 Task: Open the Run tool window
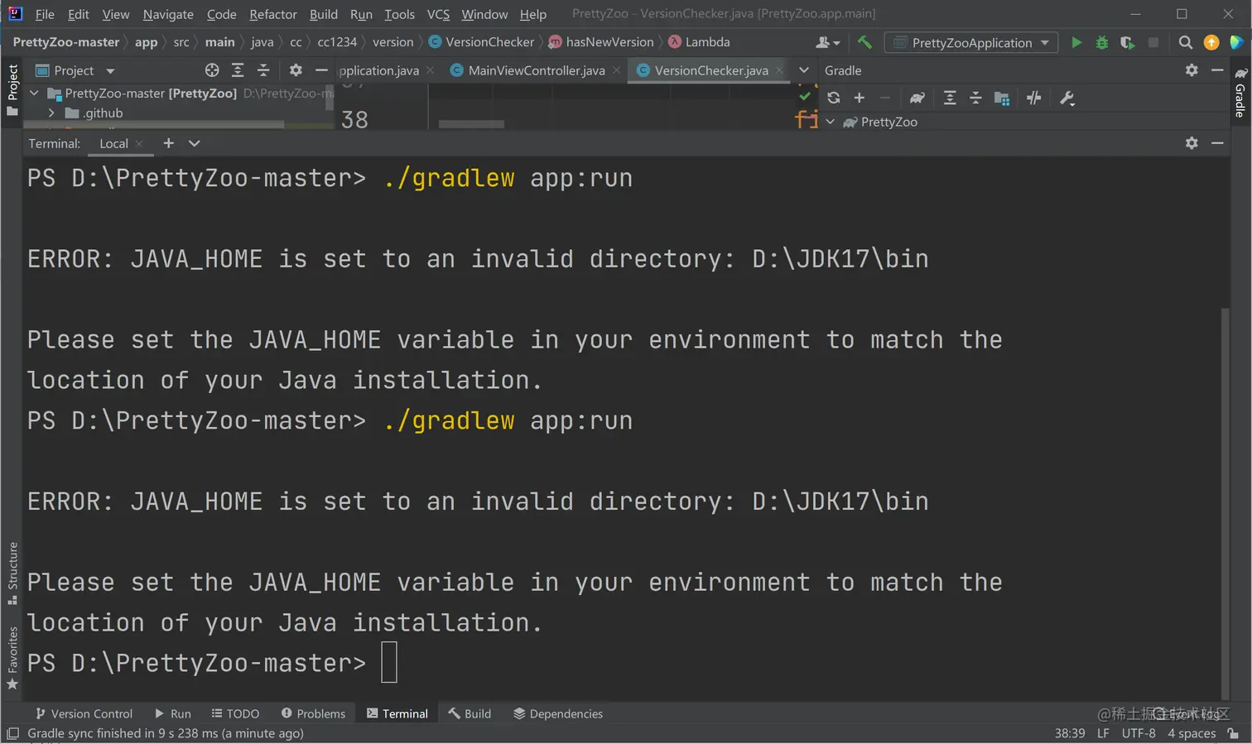(x=172, y=713)
